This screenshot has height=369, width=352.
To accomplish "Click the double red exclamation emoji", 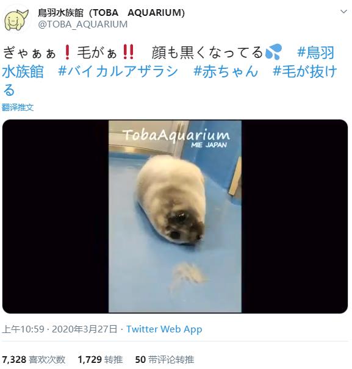I will [129, 51].
